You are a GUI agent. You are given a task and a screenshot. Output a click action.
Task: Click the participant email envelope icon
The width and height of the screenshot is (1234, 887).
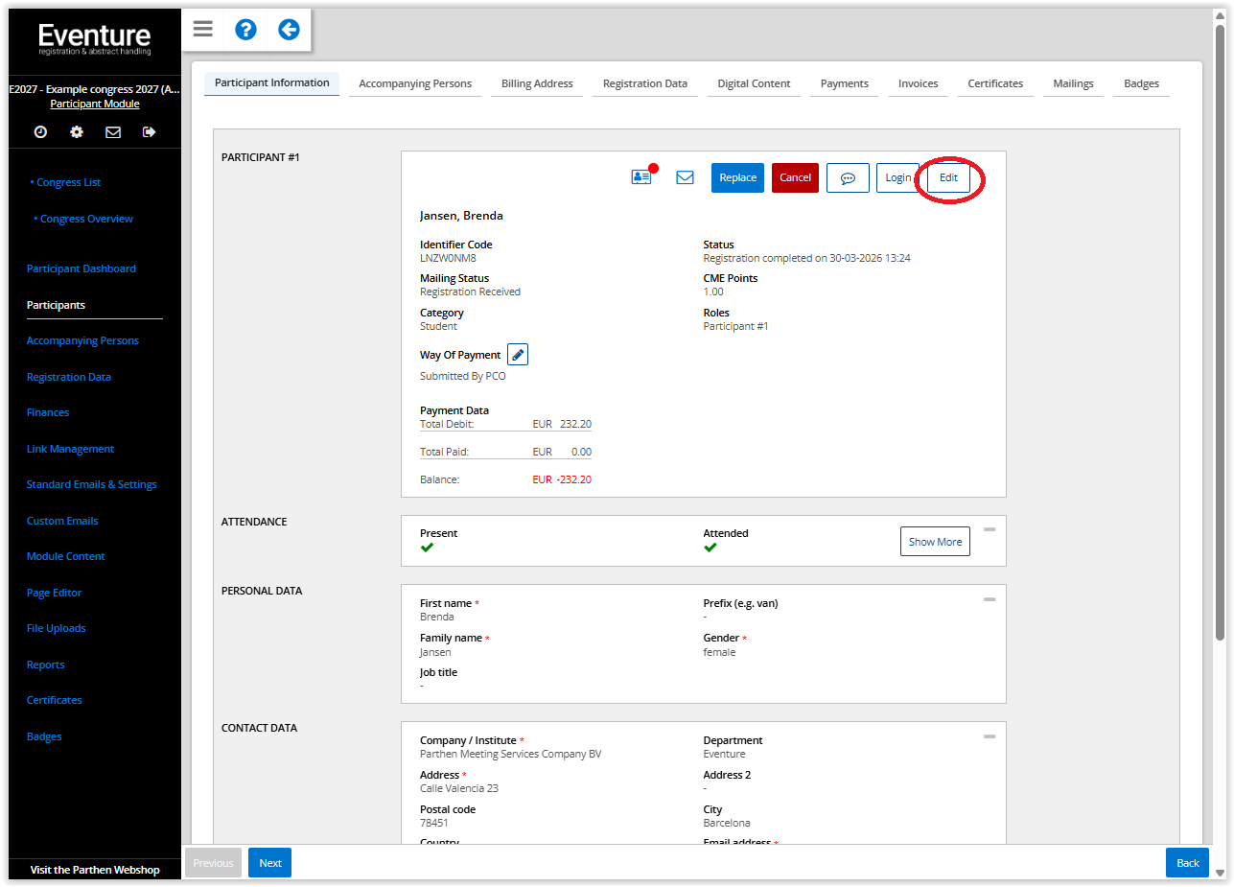685,177
